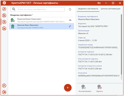
Task: Click fingerprint value b85f806aa602109936fd0bc0f1093f4995762b13
Action: click(99, 76)
